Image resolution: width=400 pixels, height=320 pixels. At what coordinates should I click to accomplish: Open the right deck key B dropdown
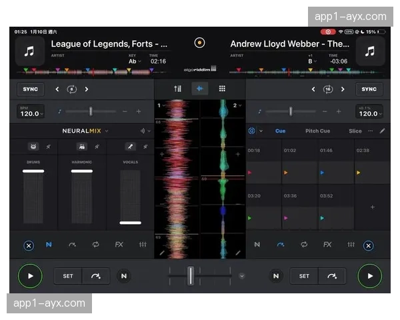312,61
